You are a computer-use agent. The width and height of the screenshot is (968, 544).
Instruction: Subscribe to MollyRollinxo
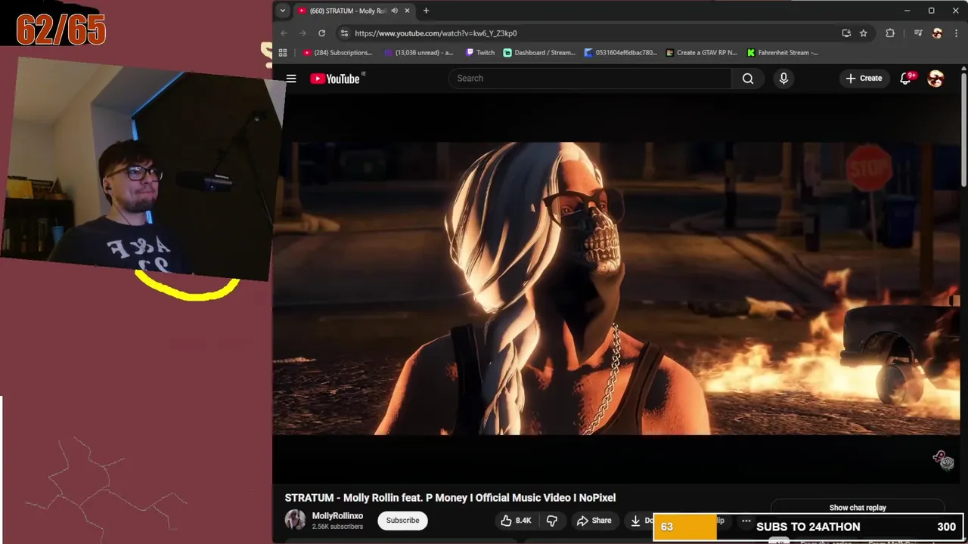pos(402,521)
